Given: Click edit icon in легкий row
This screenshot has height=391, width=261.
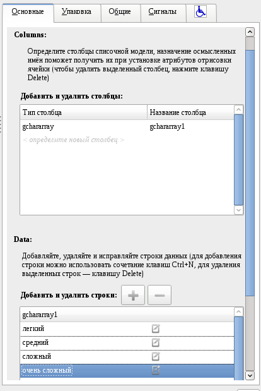Looking at the screenshot, I should point(156,328).
